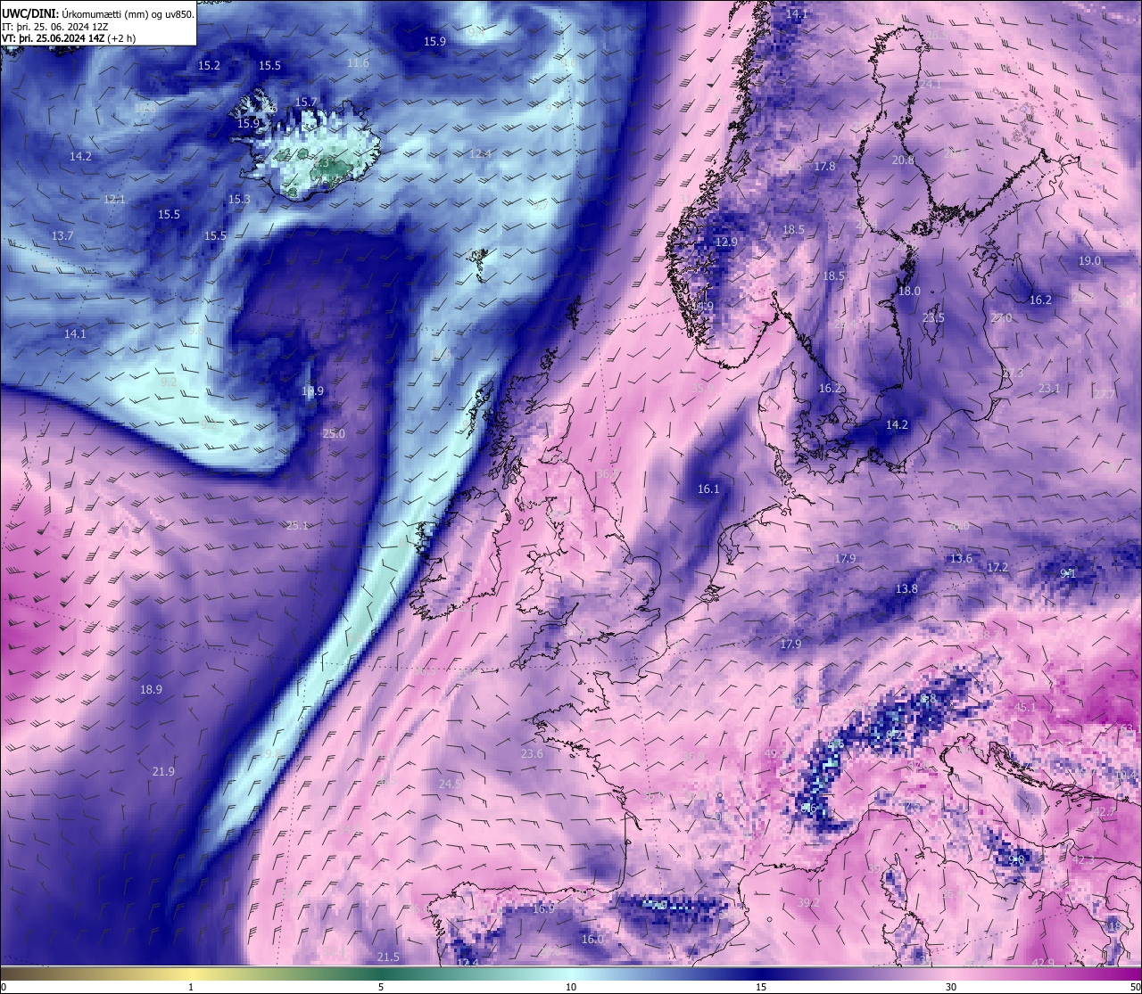Click the 11.6 value north of Iceland
The height and width of the screenshot is (994, 1142).
tap(358, 63)
